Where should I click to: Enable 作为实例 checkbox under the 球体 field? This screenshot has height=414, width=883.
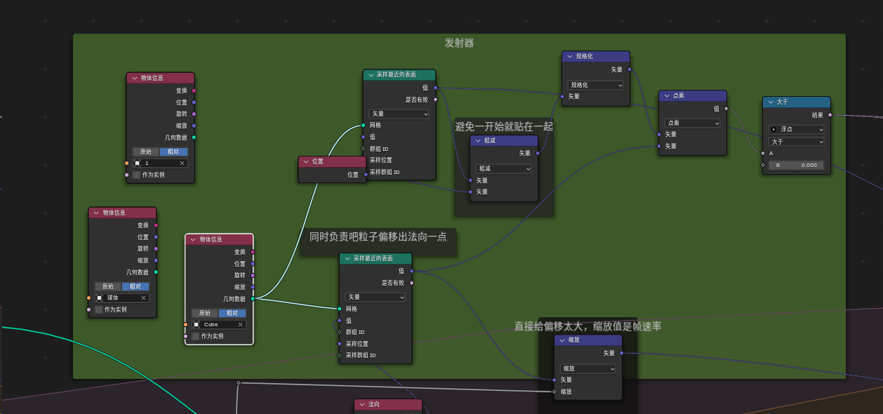point(99,309)
